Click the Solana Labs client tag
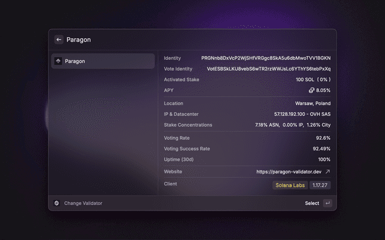 click(x=291, y=185)
